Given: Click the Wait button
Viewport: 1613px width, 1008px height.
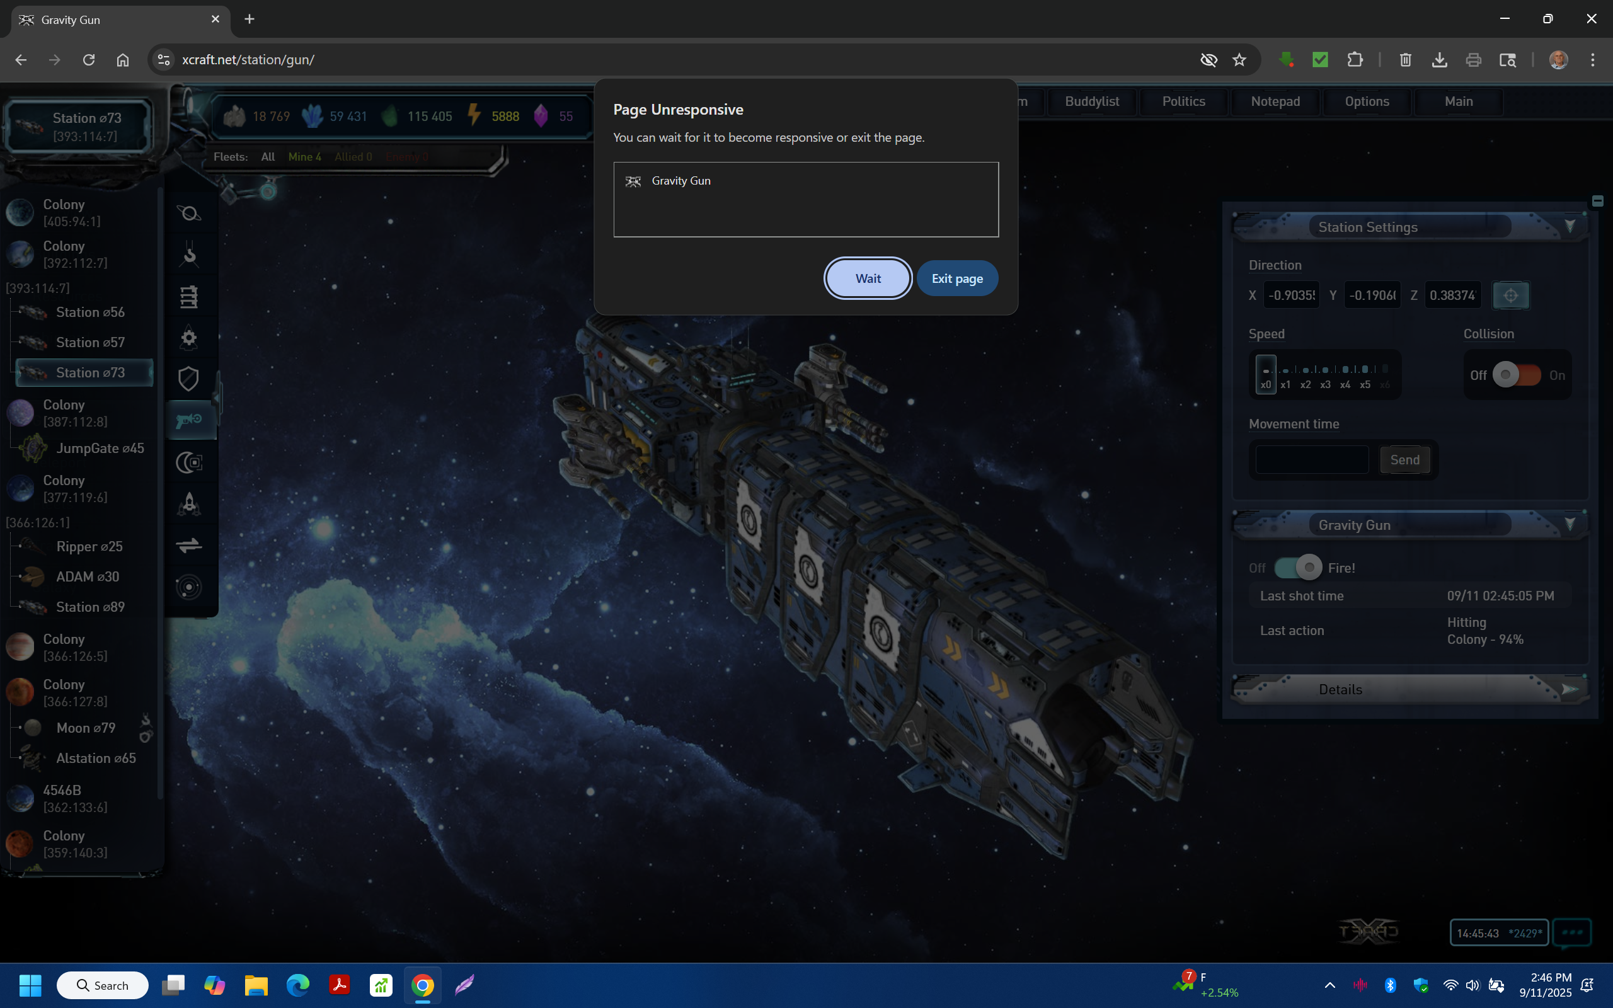Looking at the screenshot, I should (x=868, y=278).
